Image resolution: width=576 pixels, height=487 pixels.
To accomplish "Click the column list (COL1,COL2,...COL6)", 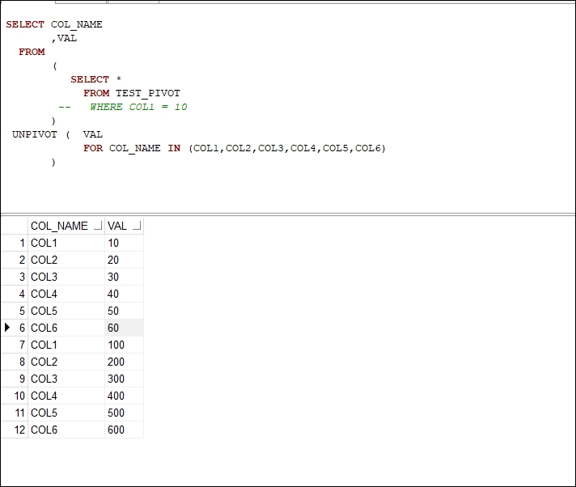I will pyautogui.click(x=287, y=148).
